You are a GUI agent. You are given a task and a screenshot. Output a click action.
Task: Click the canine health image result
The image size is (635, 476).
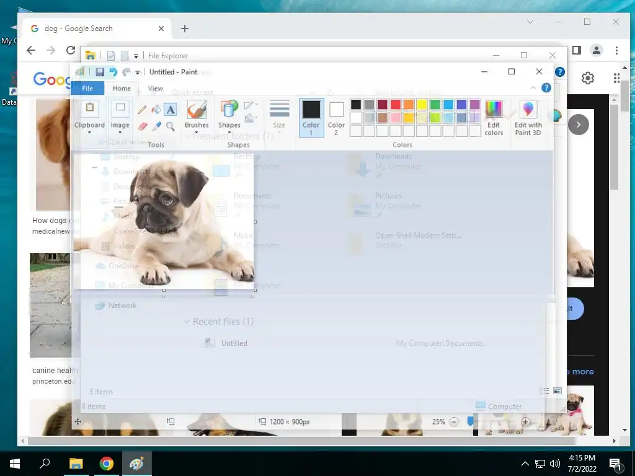(50, 305)
